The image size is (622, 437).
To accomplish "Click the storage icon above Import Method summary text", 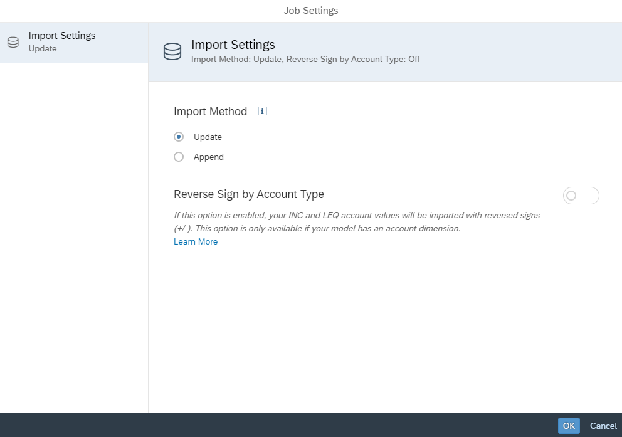I will pos(172,51).
